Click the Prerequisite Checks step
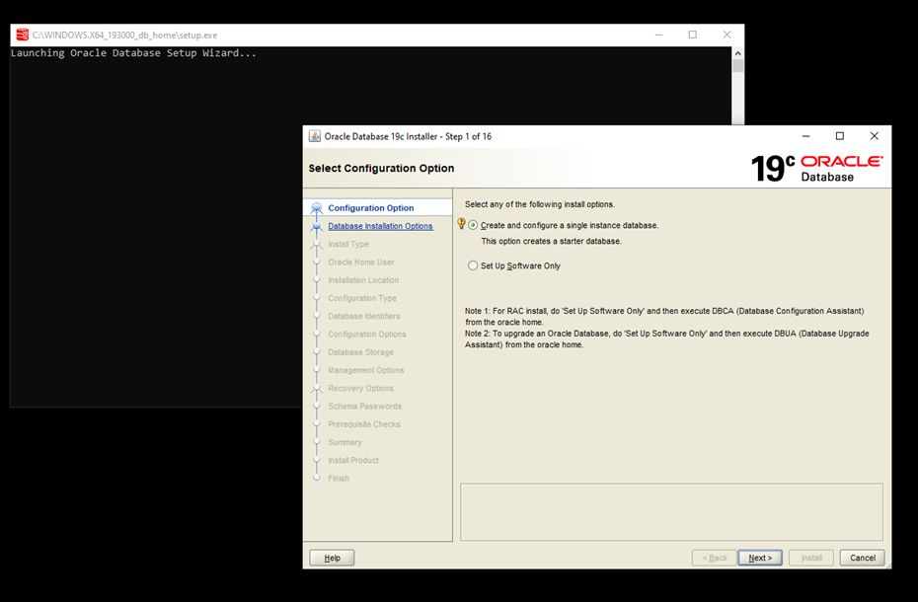Image resolution: width=918 pixels, height=602 pixels. (364, 424)
